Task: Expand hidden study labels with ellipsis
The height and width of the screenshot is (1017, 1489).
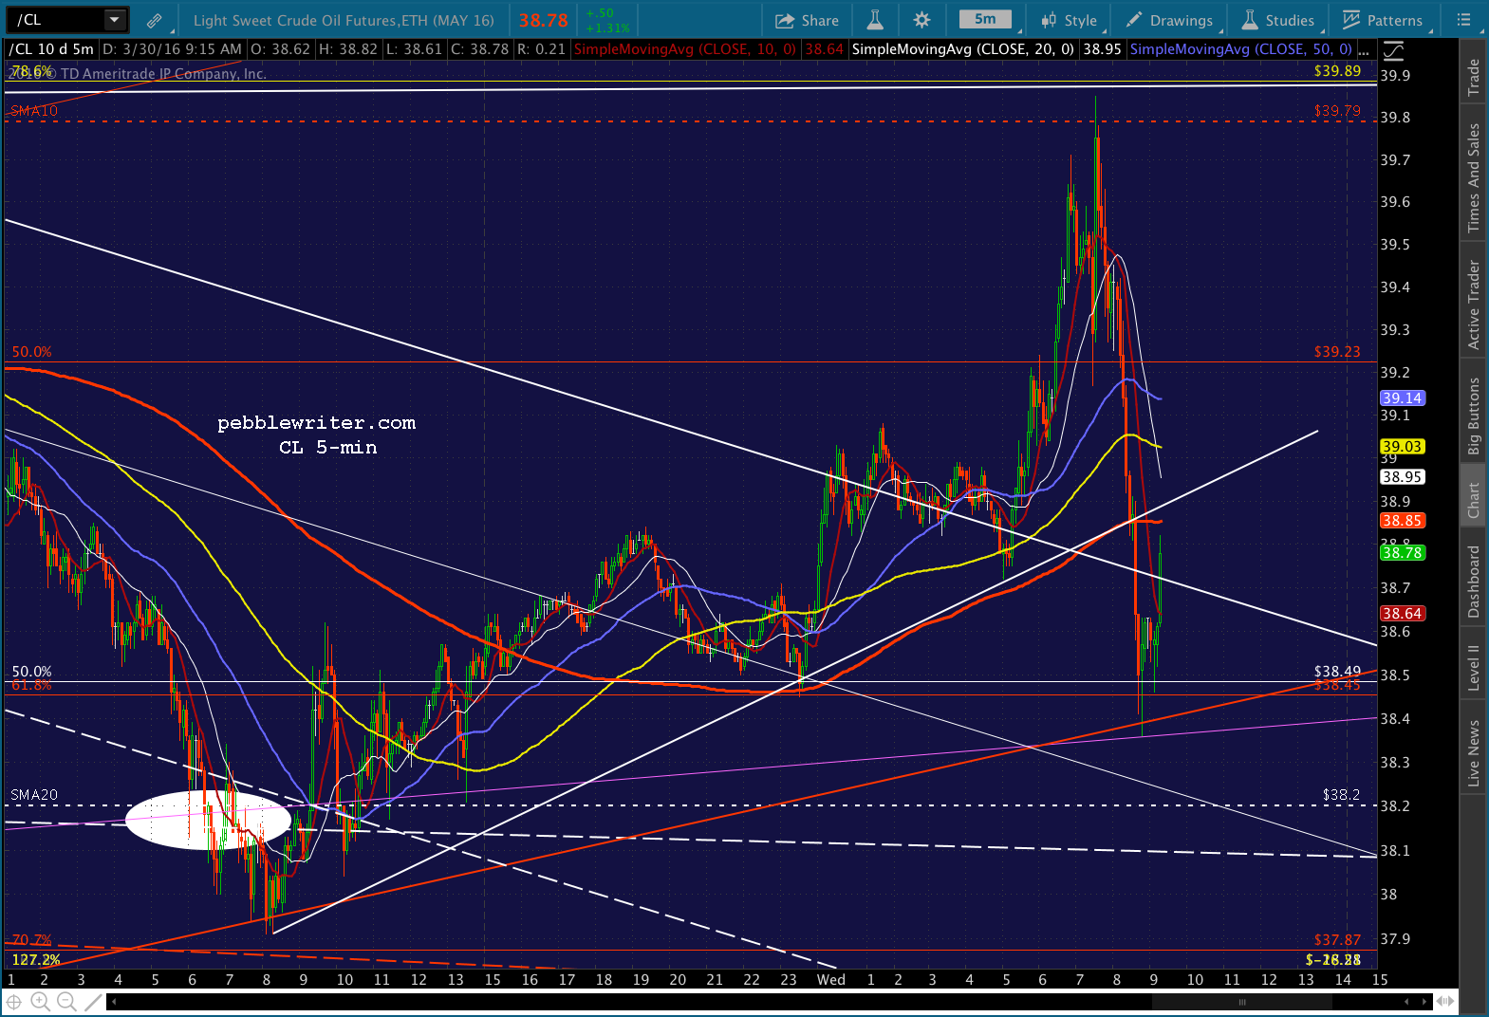Action: tap(1366, 49)
